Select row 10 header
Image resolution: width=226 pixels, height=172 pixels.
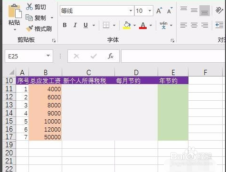(x=9, y=81)
